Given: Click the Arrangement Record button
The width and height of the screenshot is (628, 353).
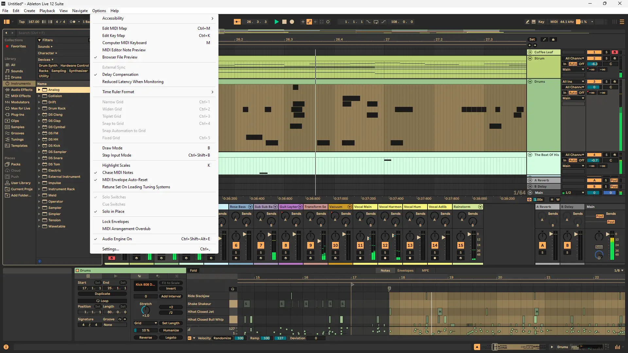Looking at the screenshot, I should click(292, 22).
